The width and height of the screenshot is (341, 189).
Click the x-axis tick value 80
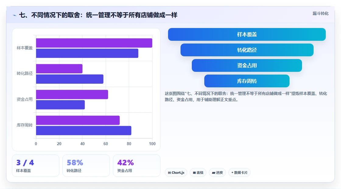click(129, 144)
